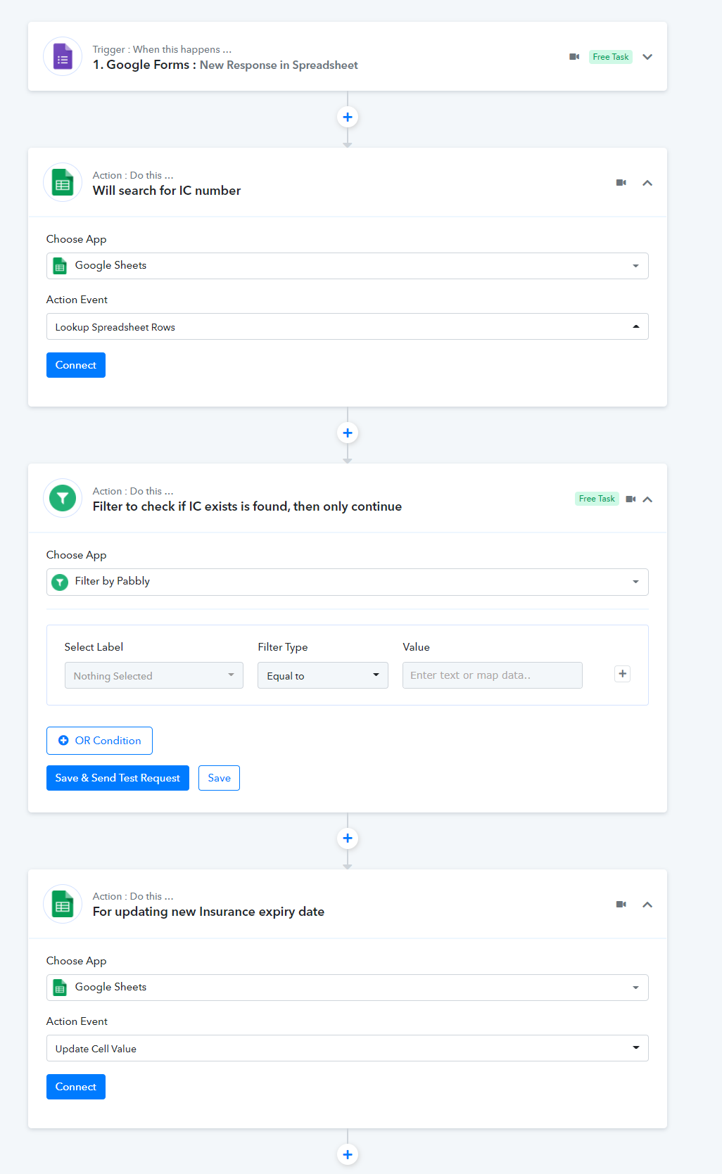Open the Filter by Pabbly app dropdown
This screenshot has height=1174, width=722.
(347, 582)
